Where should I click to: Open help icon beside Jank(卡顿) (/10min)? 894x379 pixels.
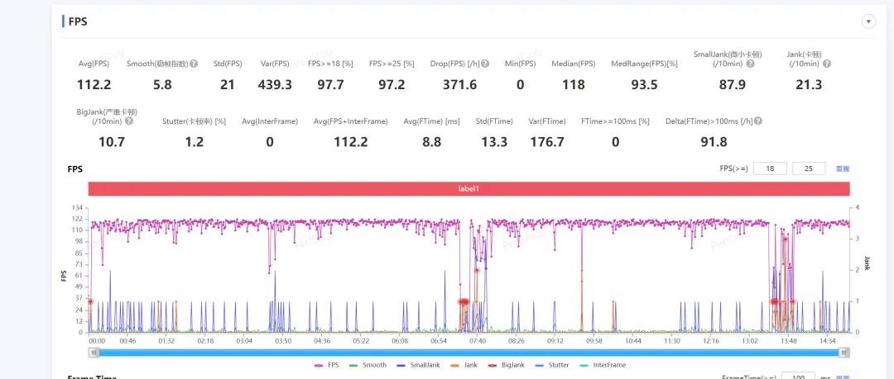coord(827,64)
